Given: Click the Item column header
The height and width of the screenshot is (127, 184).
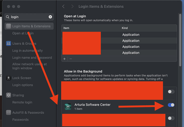Looking at the screenshot, I should (x=66, y=28).
